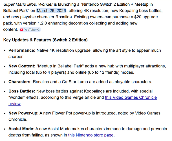Screen dimensions: 172x141
Task: Click the bold "New Content:" label
Action: (22, 66)
